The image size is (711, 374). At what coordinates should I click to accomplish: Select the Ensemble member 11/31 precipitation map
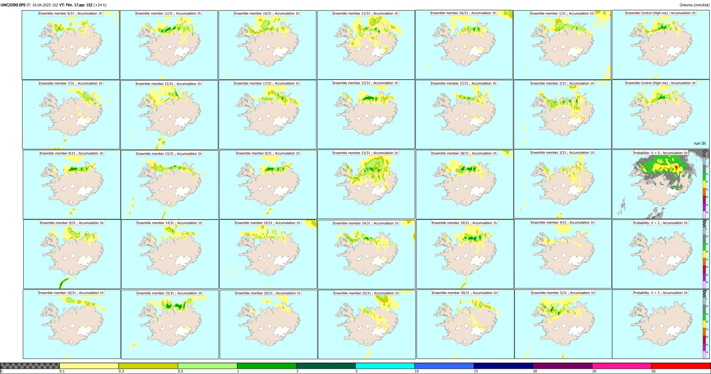coord(169,45)
